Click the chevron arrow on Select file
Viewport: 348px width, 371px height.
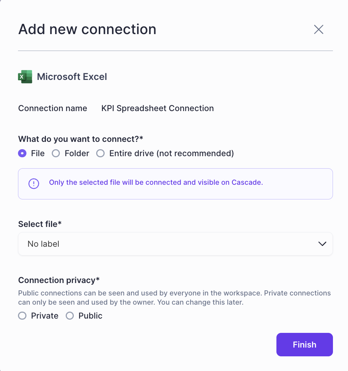tap(322, 244)
